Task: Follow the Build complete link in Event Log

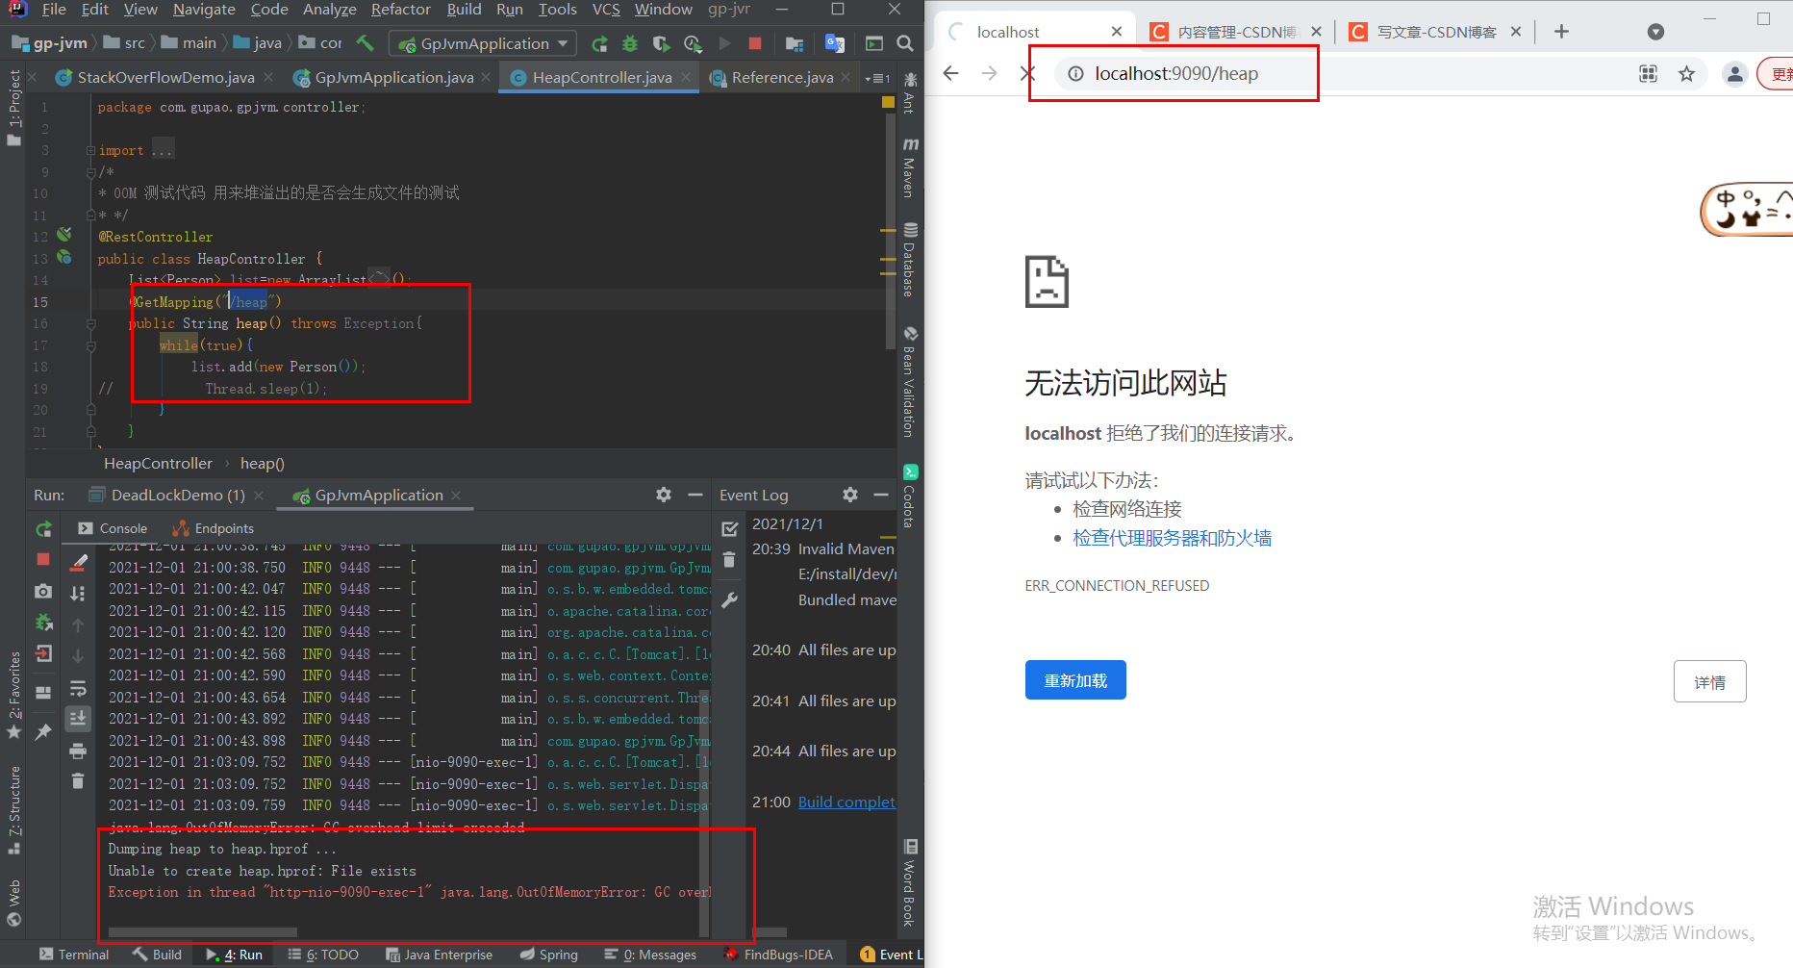Action: click(x=846, y=802)
